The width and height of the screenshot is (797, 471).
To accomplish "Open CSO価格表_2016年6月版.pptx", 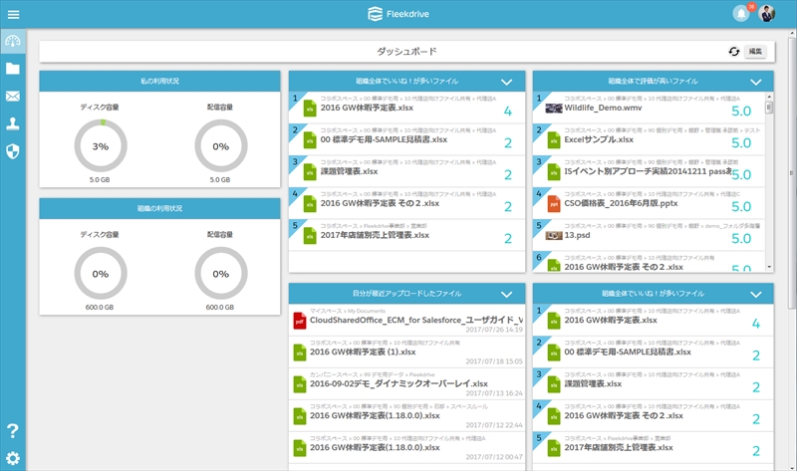I will click(621, 203).
